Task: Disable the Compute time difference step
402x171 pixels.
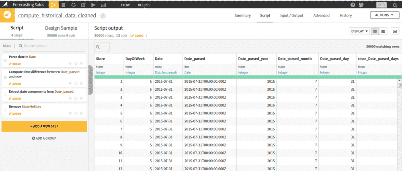Action: click(76, 83)
